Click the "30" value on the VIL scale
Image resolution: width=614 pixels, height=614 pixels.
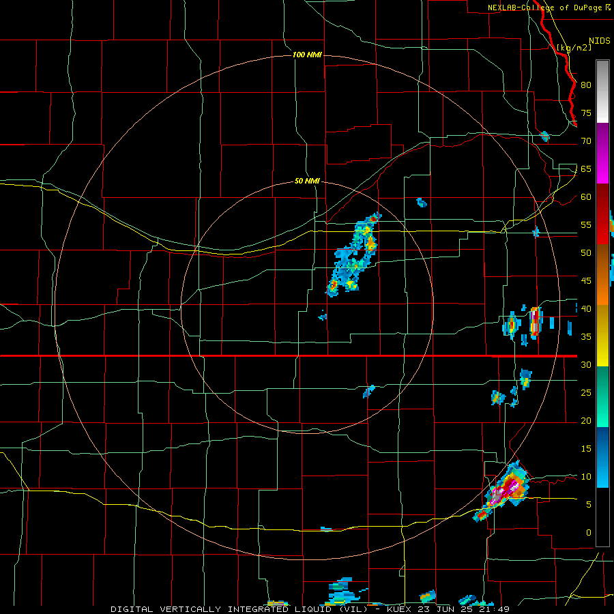coord(586,364)
